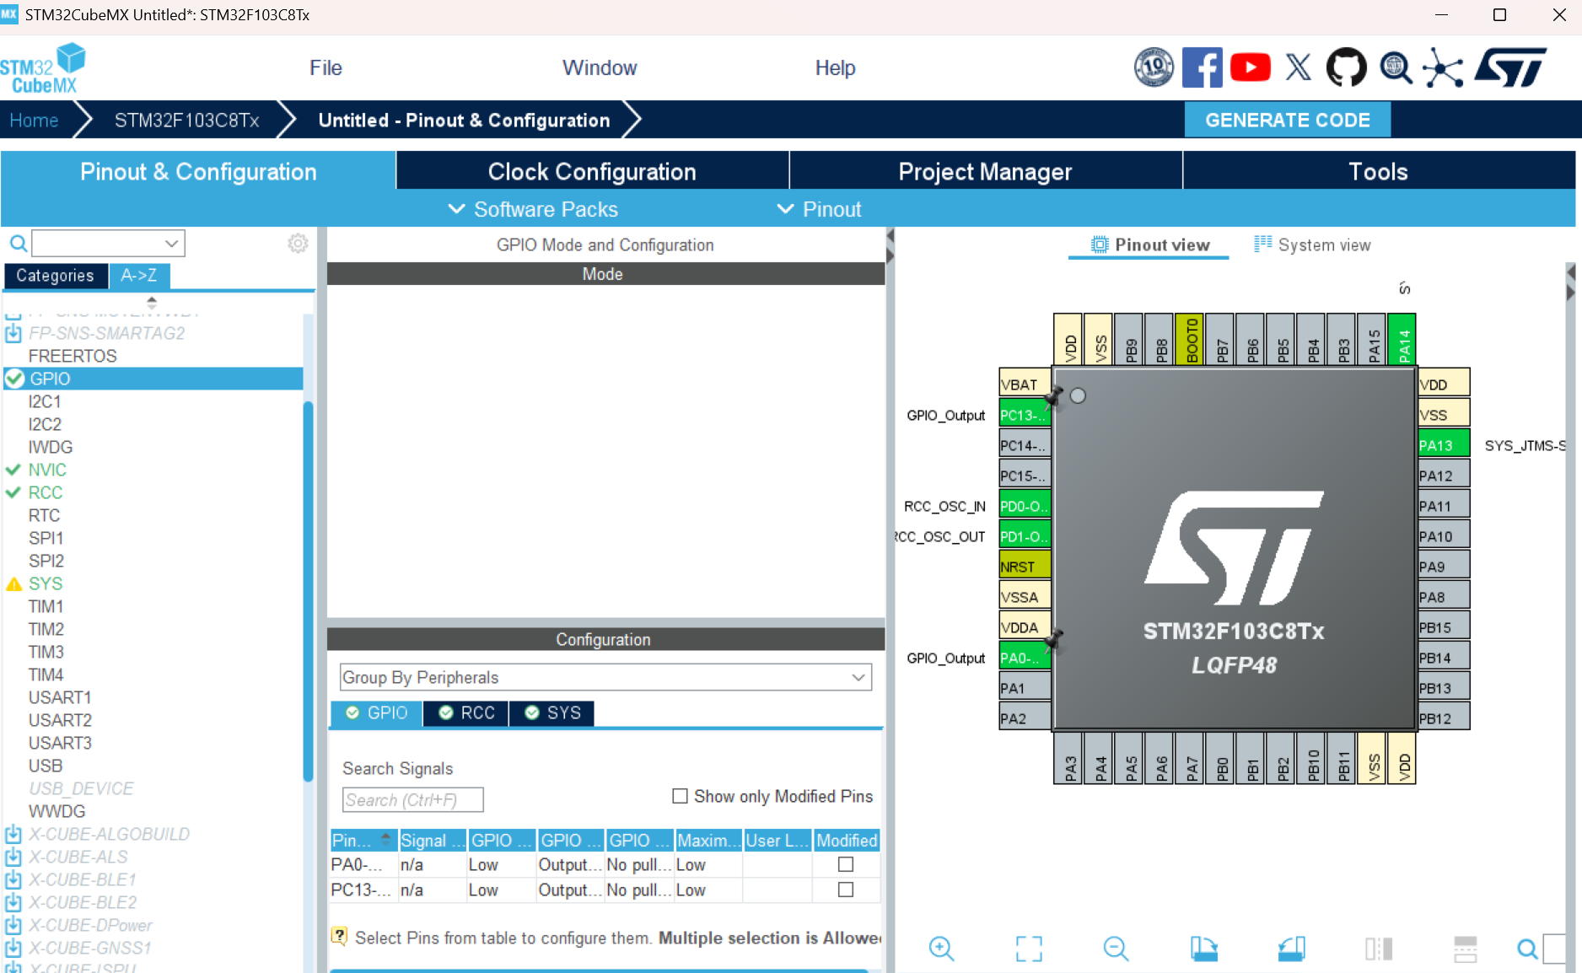Screen dimensions: 1582x973
Task: Open the peripheral search dropdown arrow
Action: (x=171, y=243)
